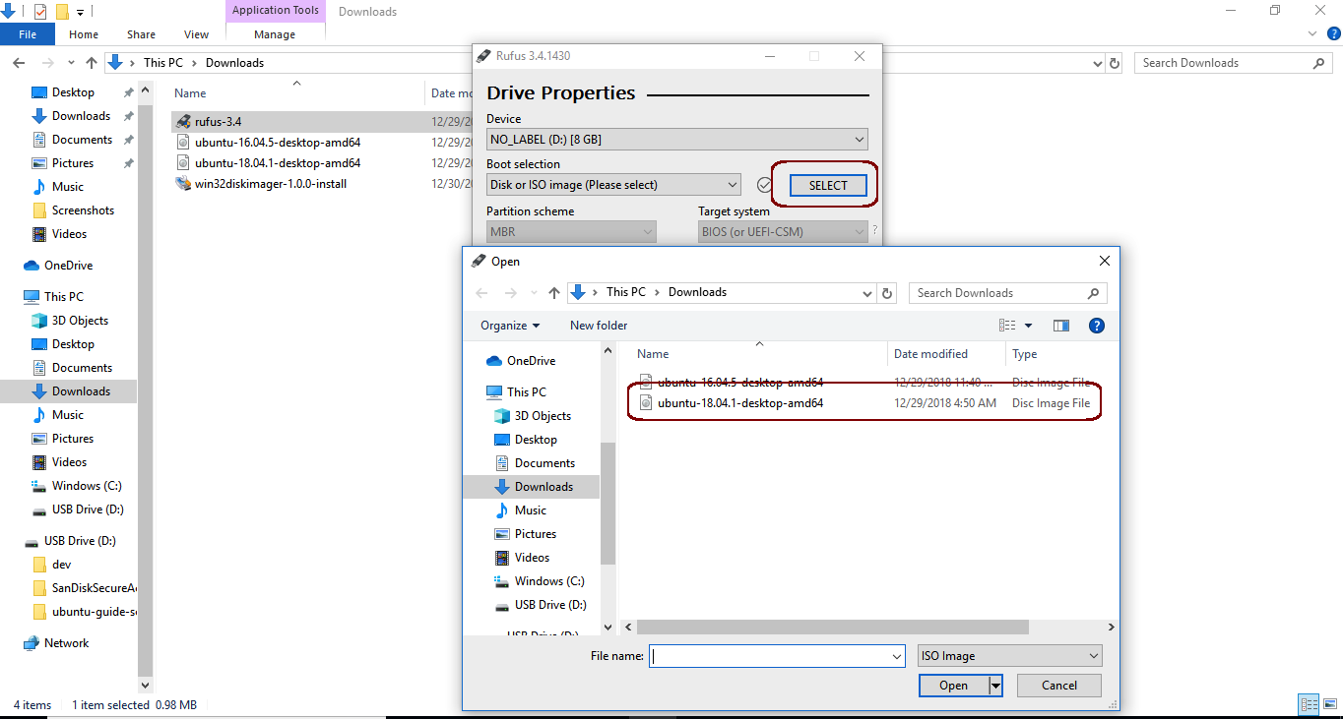Change the view with the Open dialog's view icon
This screenshot has width=1343, height=719.
[x=1007, y=326]
